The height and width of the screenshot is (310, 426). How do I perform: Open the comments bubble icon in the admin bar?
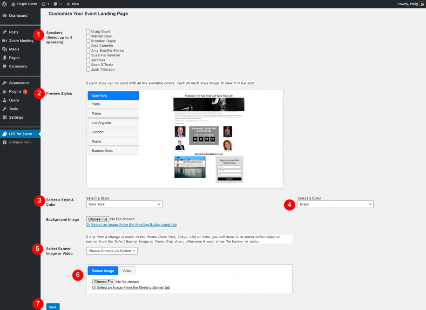pyautogui.click(x=55, y=4)
